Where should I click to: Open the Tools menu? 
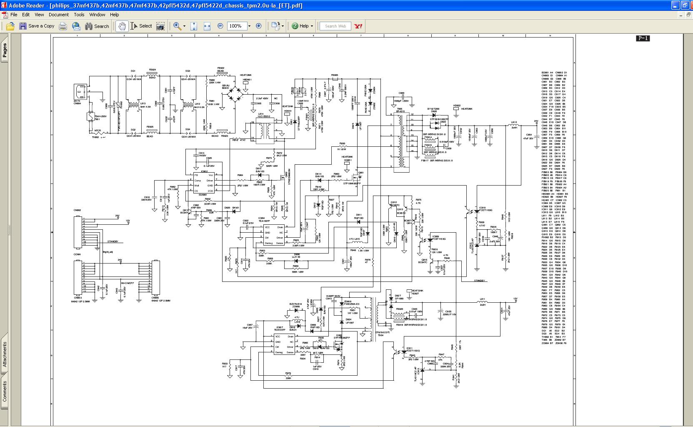79,15
